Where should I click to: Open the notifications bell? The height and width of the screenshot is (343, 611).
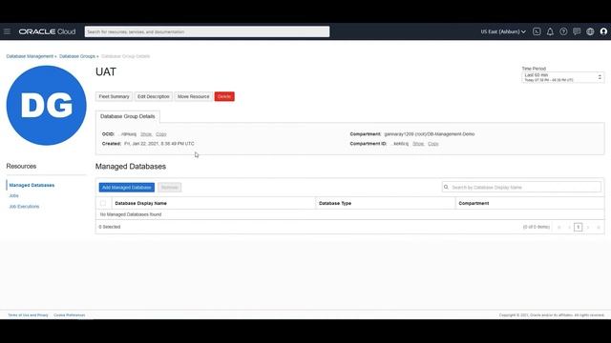point(550,31)
